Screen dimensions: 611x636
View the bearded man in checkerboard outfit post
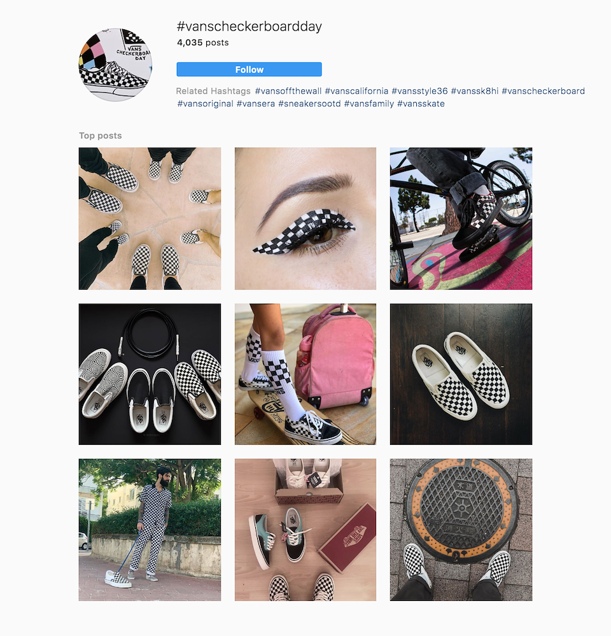(x=150, y=530)
